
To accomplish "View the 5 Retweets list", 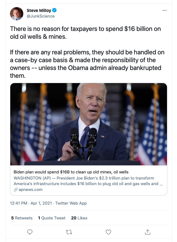I will tap(22, 218).
